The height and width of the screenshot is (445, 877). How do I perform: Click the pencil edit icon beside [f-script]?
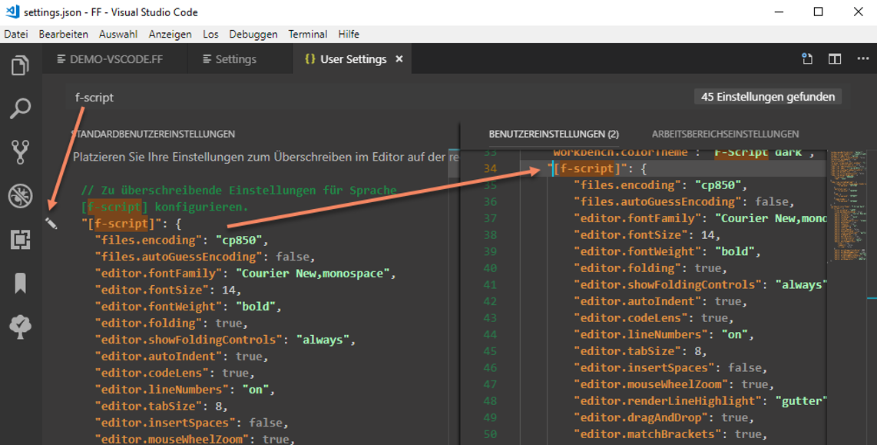(51, 224)
